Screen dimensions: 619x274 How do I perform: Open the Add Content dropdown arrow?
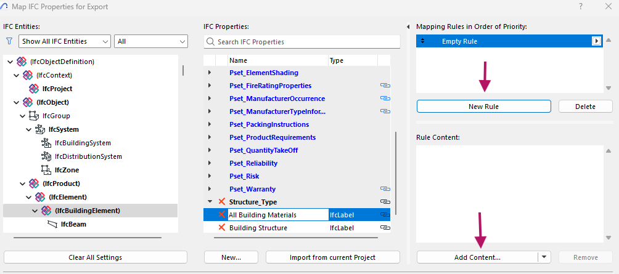click(544, 257)
